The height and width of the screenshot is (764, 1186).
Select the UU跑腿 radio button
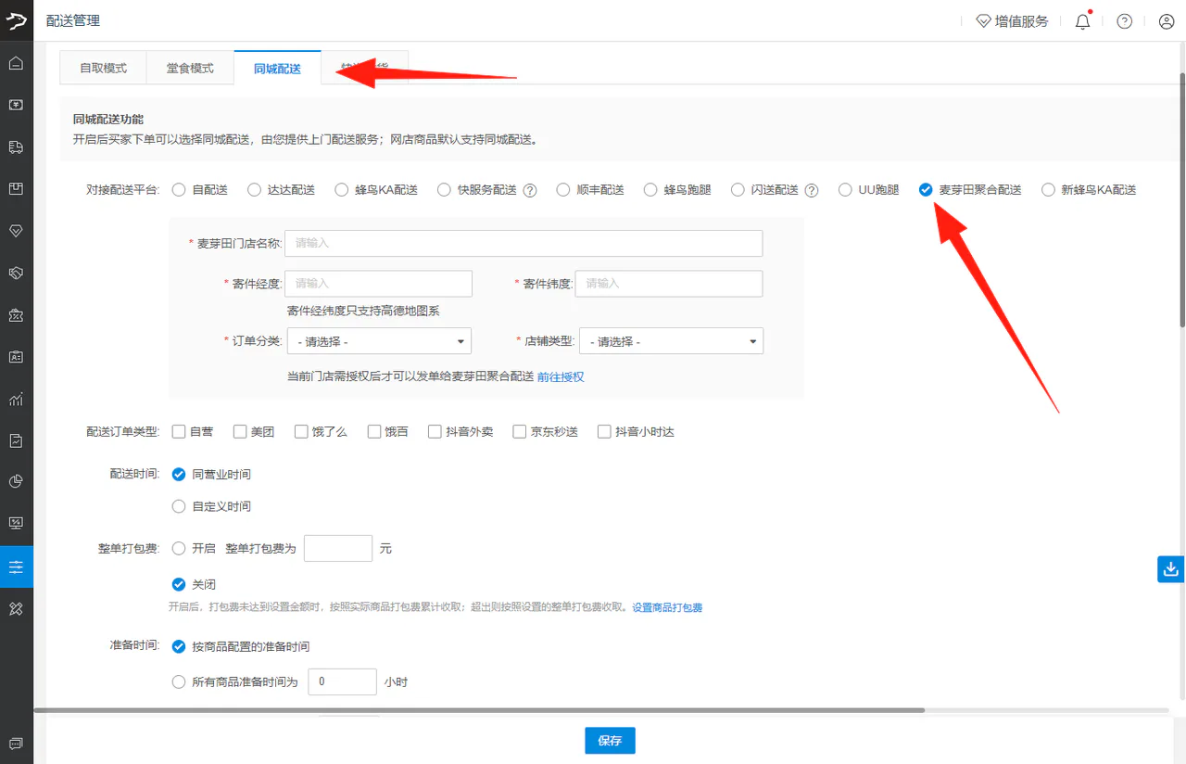pos(845,190)
